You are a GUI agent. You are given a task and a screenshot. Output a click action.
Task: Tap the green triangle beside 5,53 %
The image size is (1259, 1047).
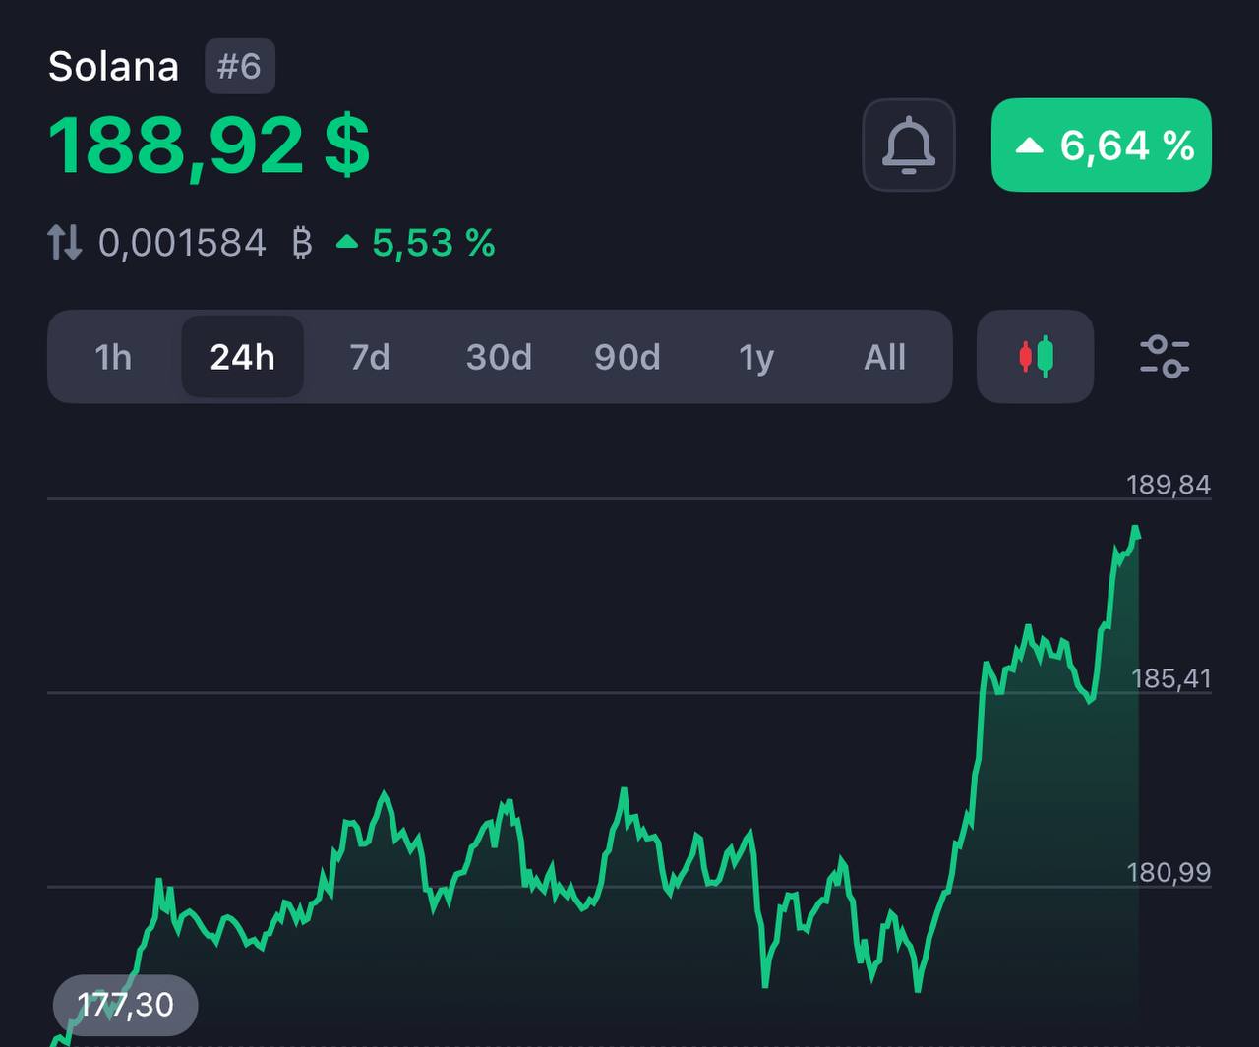pos(346,242)
